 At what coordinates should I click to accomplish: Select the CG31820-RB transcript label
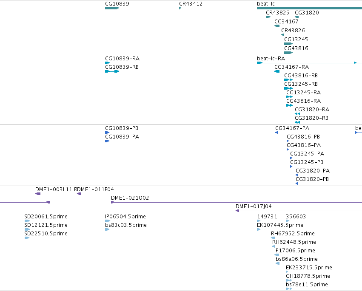pos(312,118)
